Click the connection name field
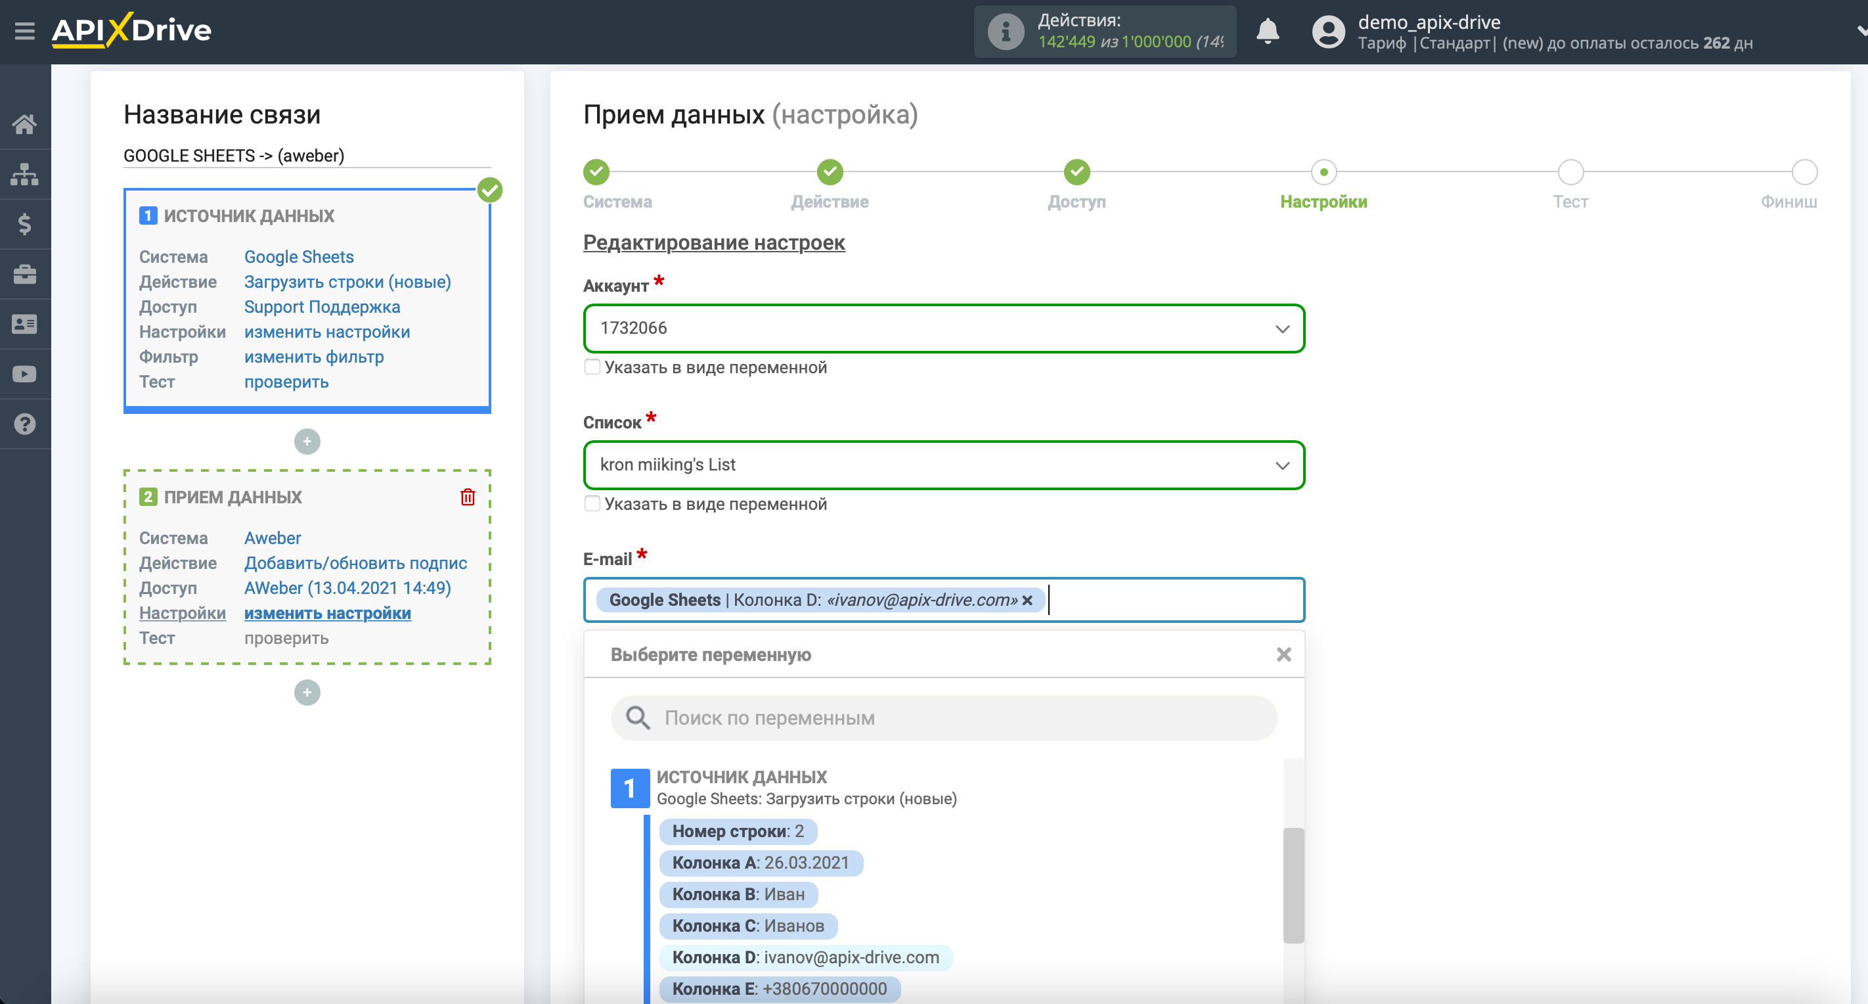The width and height of the screenshot is (1868, 1004). (307, 155)
